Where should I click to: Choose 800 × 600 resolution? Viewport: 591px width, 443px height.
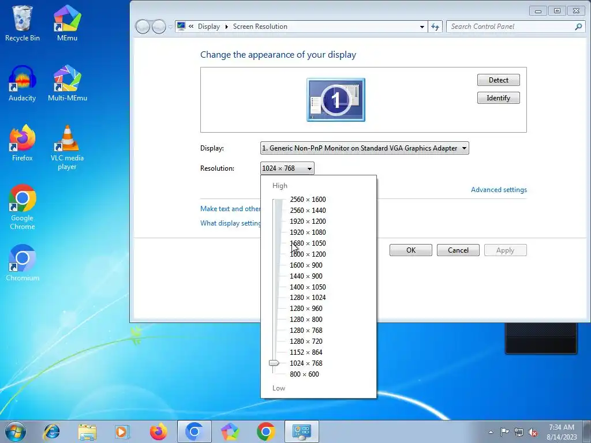304,374
